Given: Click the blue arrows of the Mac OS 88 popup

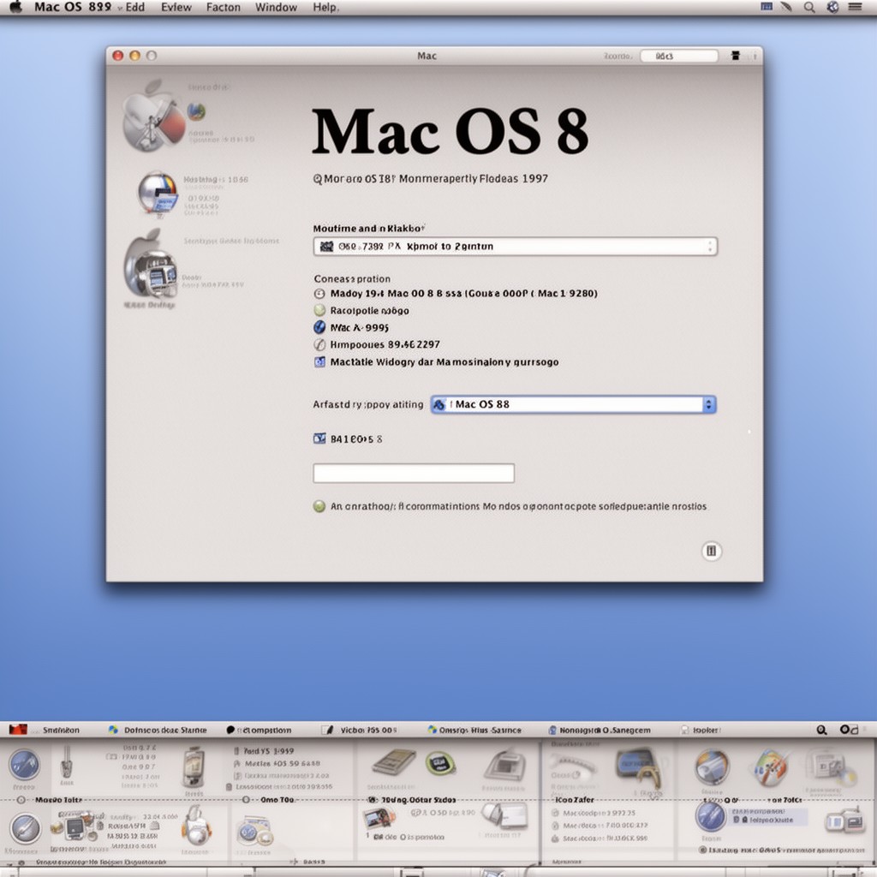Looking at the screenshot, I should pos(708,404).
